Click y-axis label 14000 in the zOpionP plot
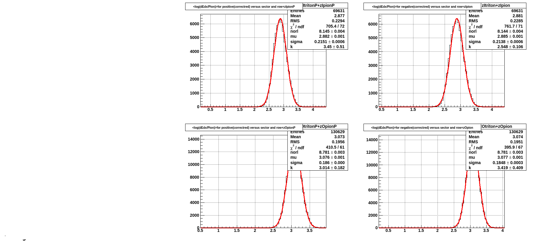 pyautogui.click(x=193, y=139)
